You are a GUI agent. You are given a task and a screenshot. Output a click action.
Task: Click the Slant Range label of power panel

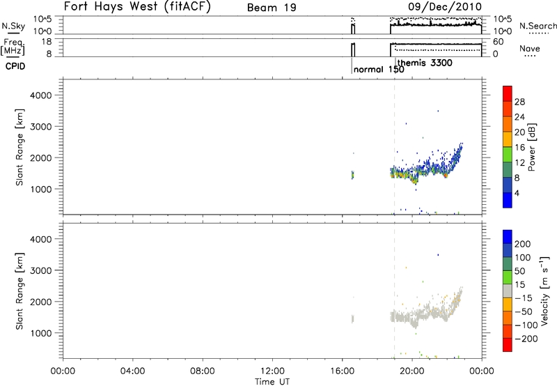pyautogui.click(x=19, y=147)
